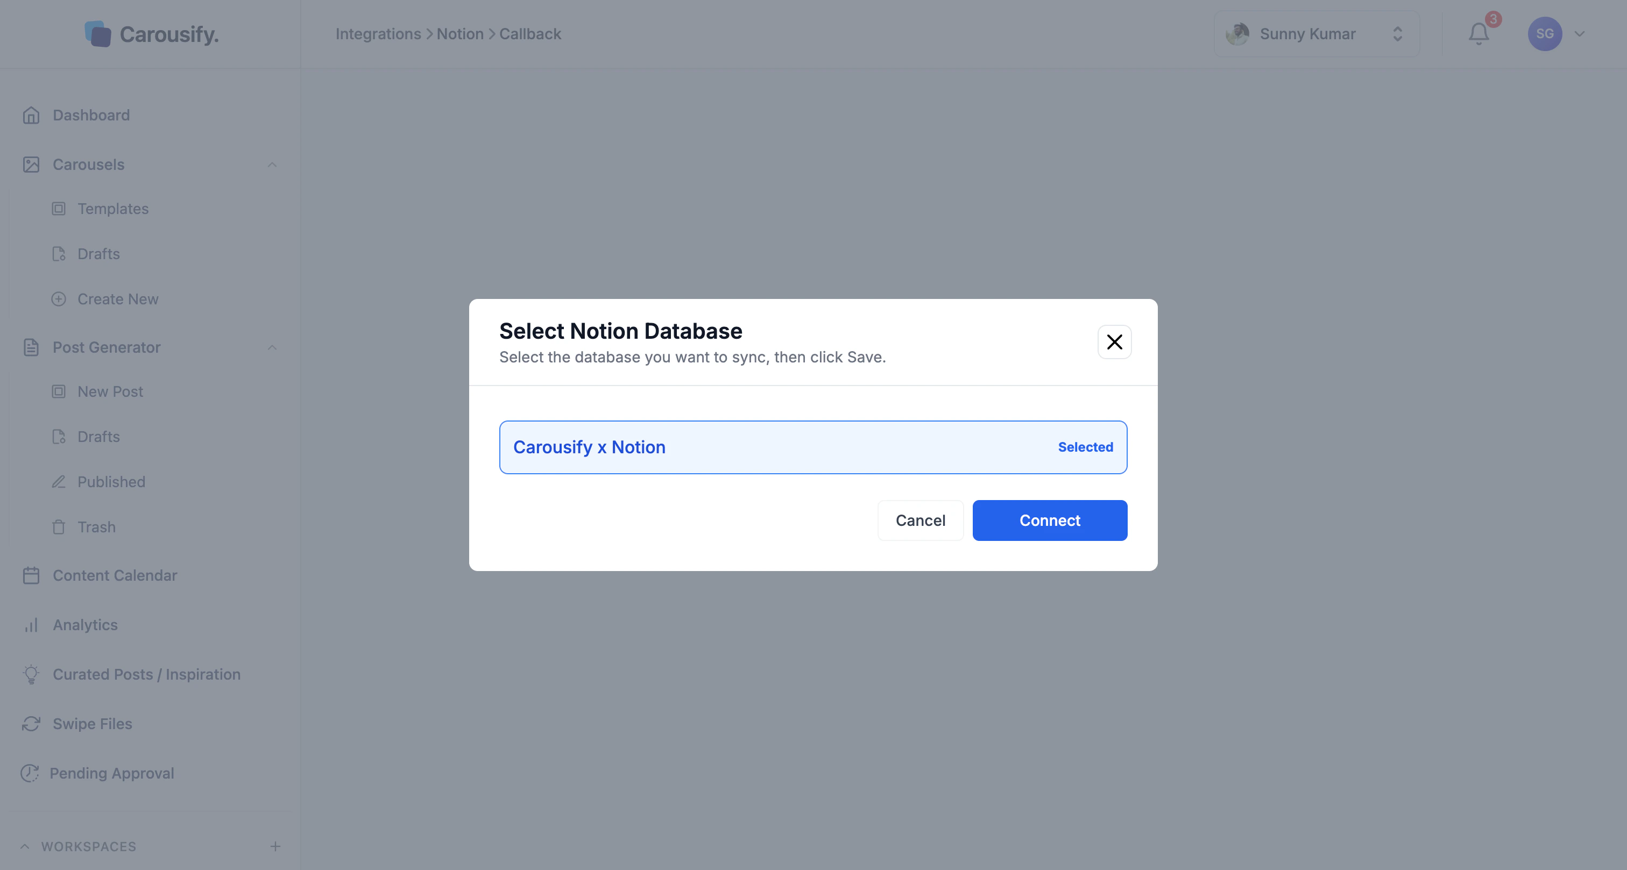Click the Cancel button

920,520
